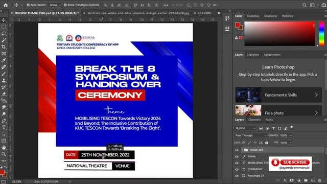327x184 pixels.
Task: Select the Hand tool
Action: 4,148
